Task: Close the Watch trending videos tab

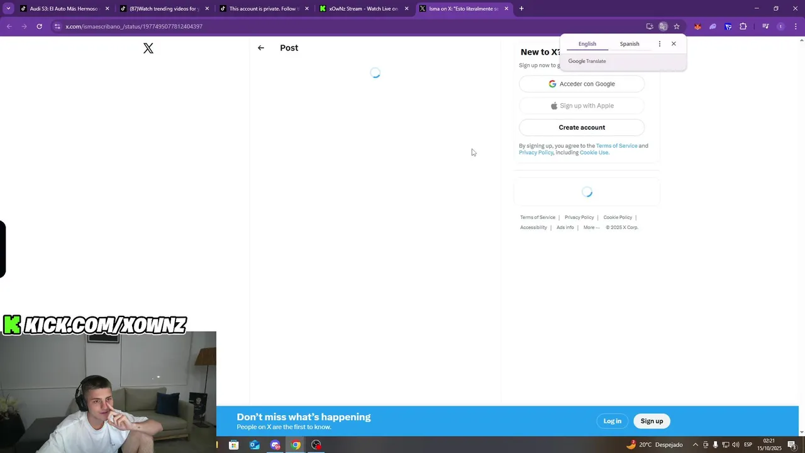Action: pos(207,9)
